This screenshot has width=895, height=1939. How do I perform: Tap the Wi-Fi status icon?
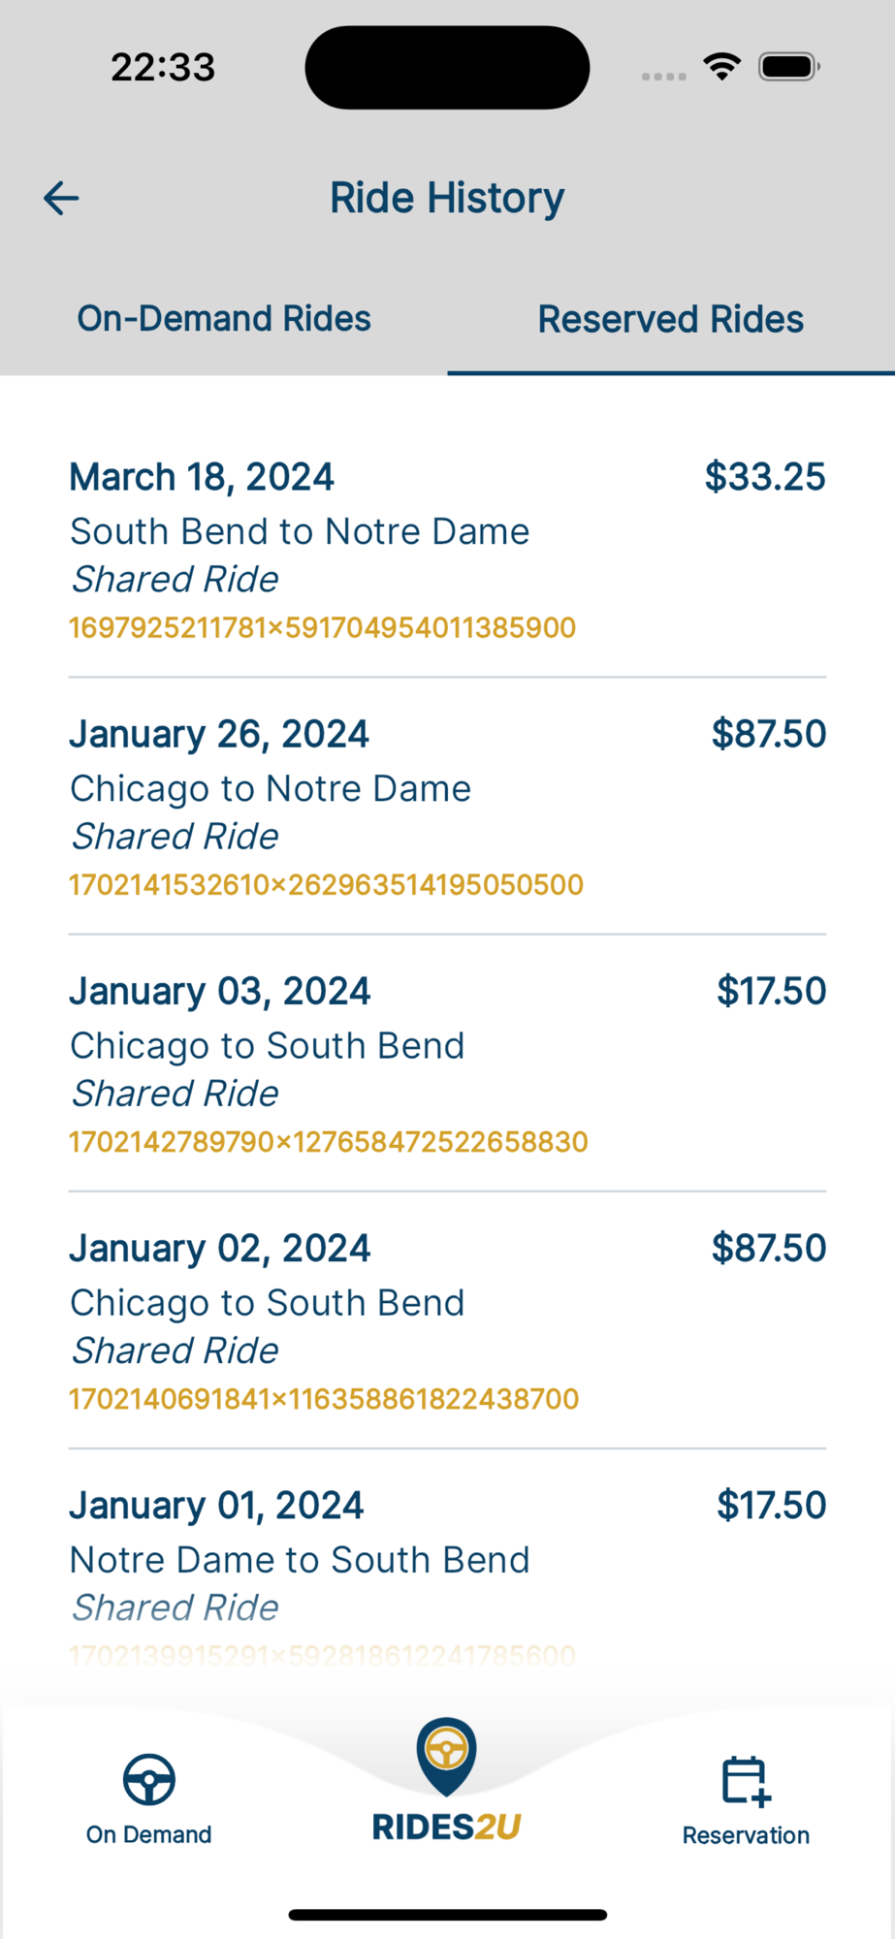(721, 67)
